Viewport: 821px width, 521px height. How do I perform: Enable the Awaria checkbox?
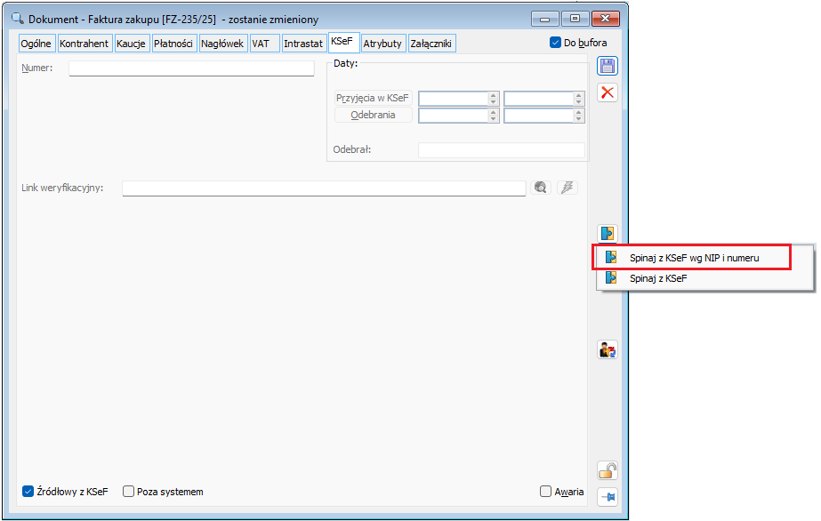coord(545,491)
